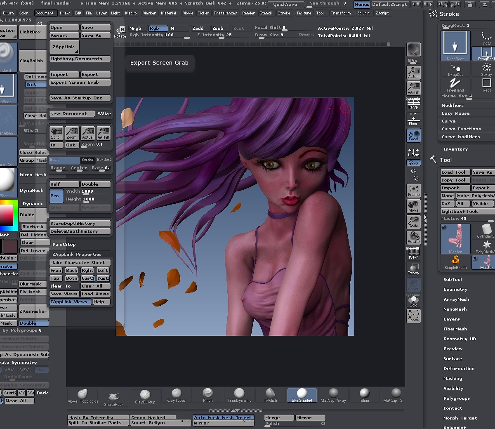Select the DragDot stroke icon
This screenshot has width=495, height=429.
(455, 69)
